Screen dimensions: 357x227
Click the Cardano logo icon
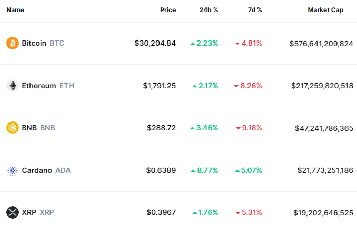(x=12, y=170)
